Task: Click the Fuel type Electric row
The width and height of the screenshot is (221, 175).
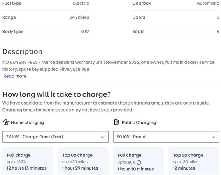Action: 46,4
